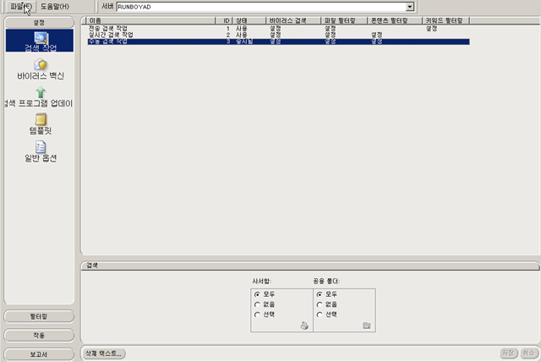
Task: Switch to the 설정 panel tab
Action: pyautogui.click(x=39, y=23)
